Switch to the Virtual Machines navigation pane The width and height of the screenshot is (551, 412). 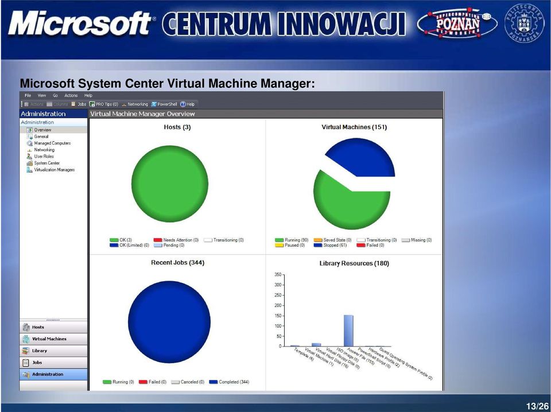tap(53, 339)
